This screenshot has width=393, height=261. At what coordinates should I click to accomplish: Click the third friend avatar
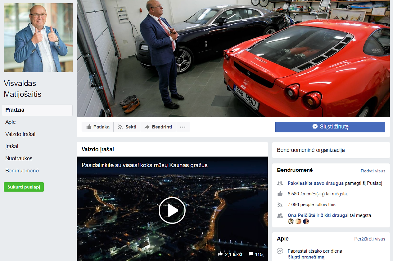pyautogui.click(x=306, y=221)
